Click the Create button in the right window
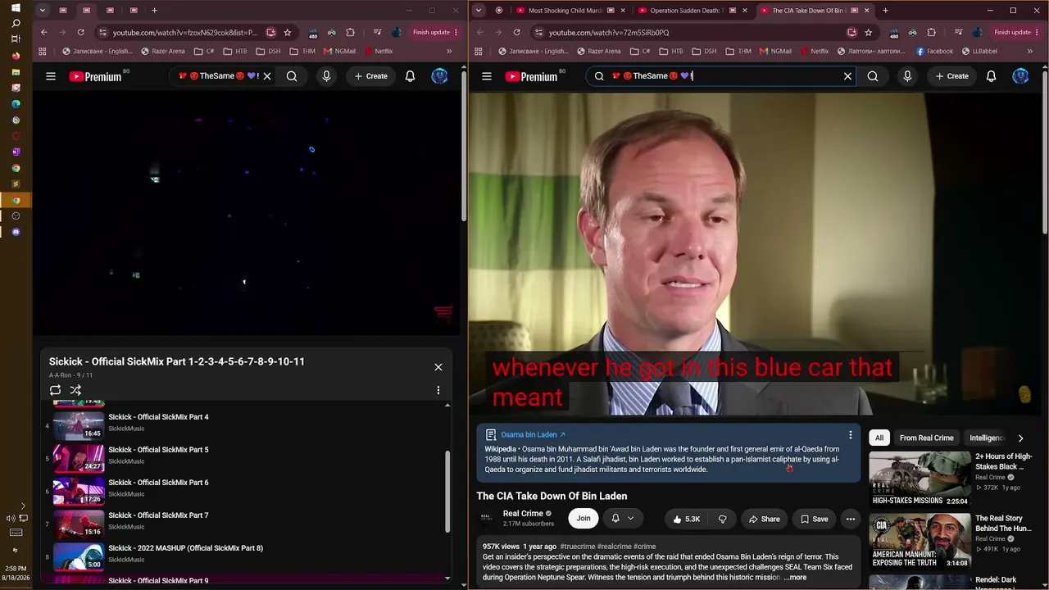Viewport: 1049px width, 590px height. 950,76
